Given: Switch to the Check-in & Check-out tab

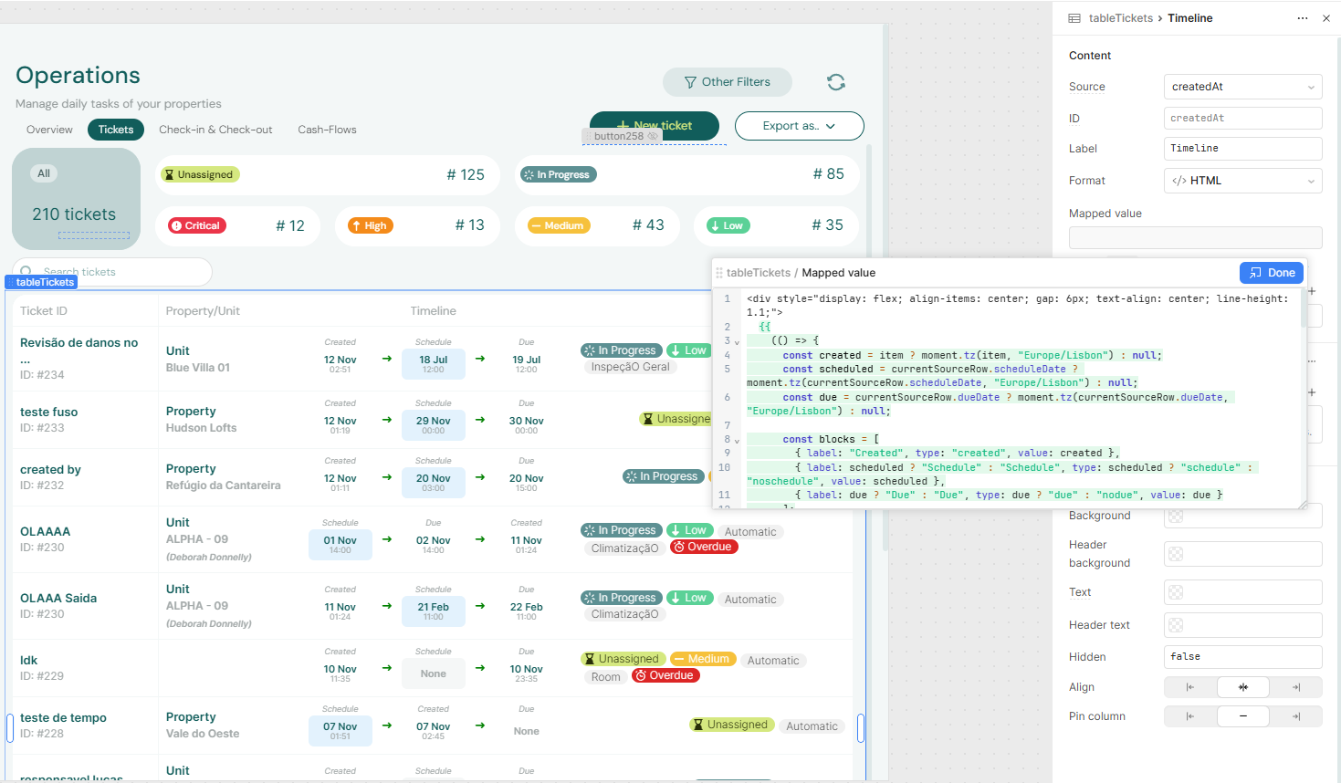Looking at the screenshot, I should coord(215,130).
